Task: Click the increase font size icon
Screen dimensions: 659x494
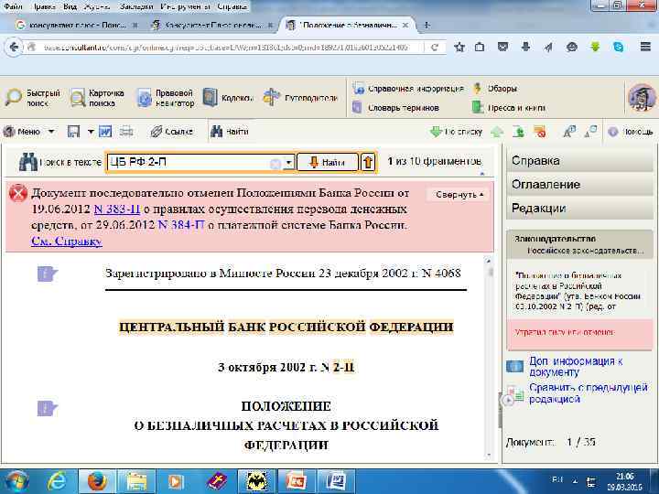Action: (x=569, y=132)
